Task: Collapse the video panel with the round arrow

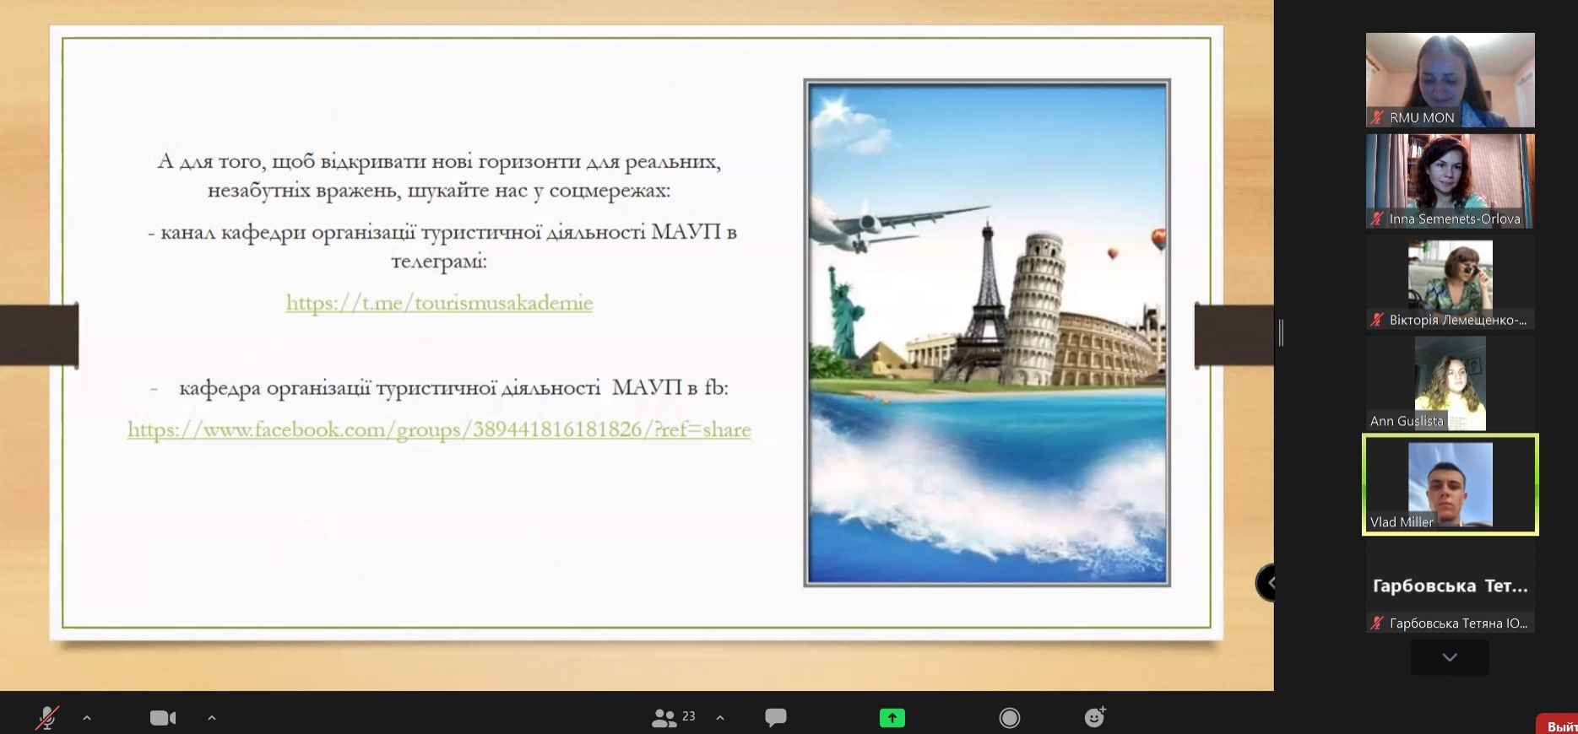Action: (x=1266, y=582)
